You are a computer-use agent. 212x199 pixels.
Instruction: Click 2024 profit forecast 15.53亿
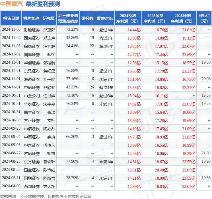click(134, 88)
